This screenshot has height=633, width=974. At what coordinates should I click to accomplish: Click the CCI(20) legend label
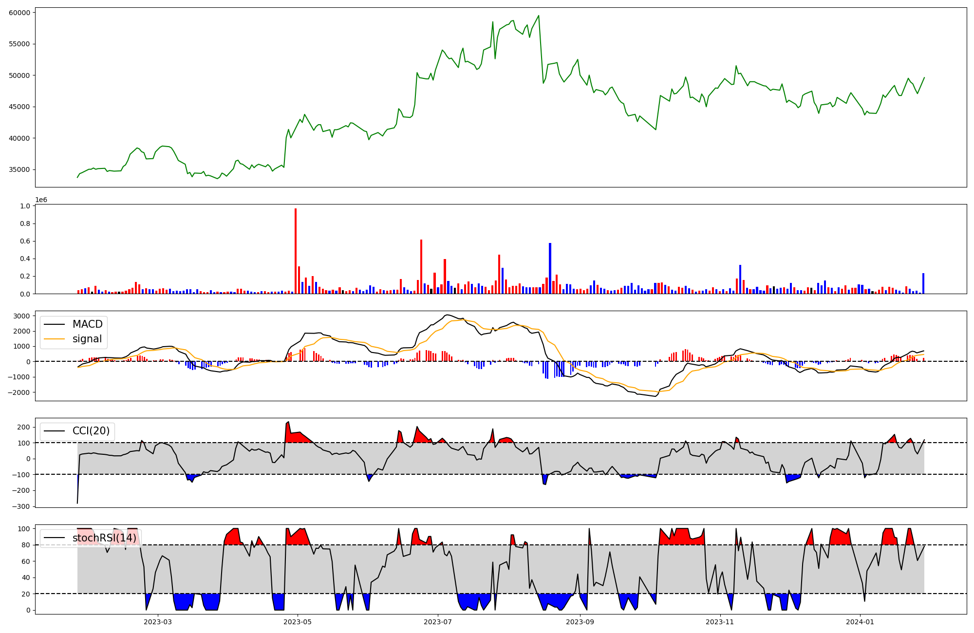click(91, 431)
